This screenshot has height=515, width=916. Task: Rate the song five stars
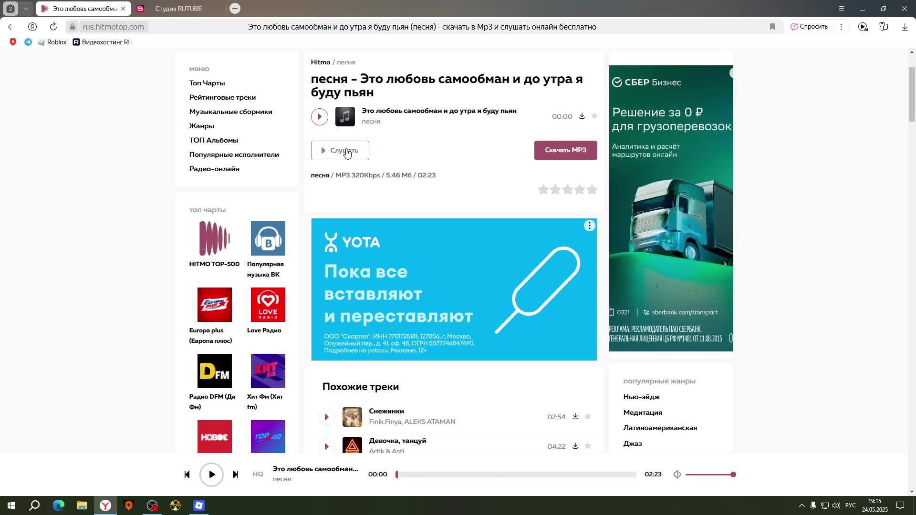point(592,190)
